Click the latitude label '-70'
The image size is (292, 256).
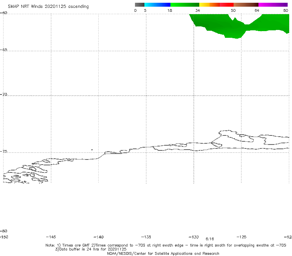pyautogui.click(x=4, y=95)
